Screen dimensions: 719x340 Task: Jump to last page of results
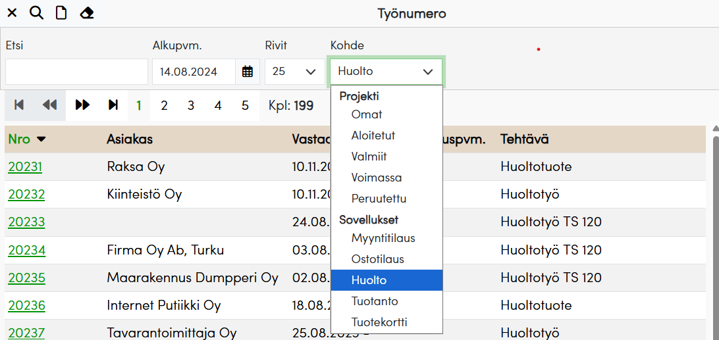pyautogui.click(x=113, y=105)
